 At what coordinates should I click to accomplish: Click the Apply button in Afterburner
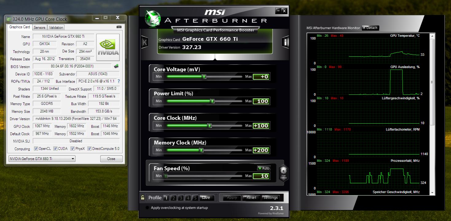pyautogui.click(x=232, y=198)
